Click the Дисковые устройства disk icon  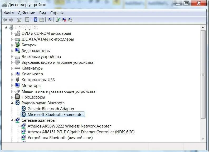(x=17, y=57)
